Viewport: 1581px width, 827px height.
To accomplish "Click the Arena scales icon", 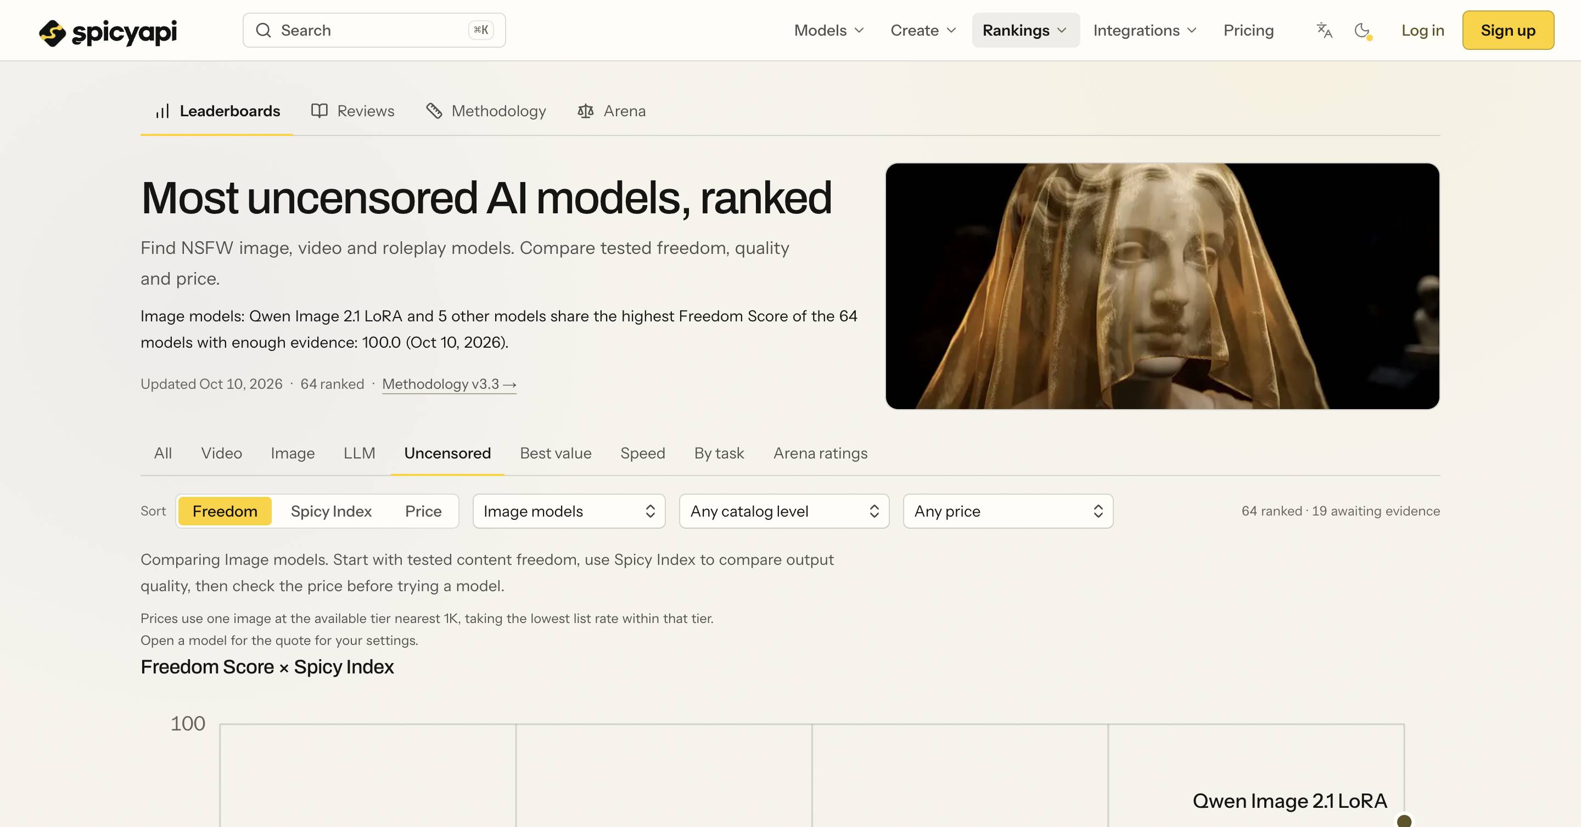I will pos(586,111).
